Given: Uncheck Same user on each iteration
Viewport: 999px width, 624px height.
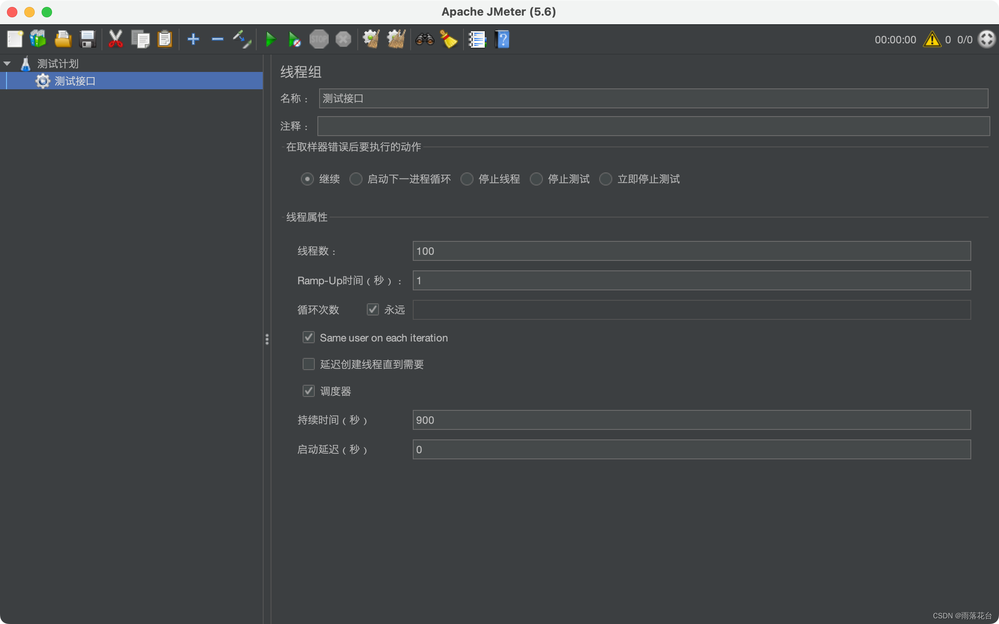Looking at the screenshot, I should click(309, 337).
